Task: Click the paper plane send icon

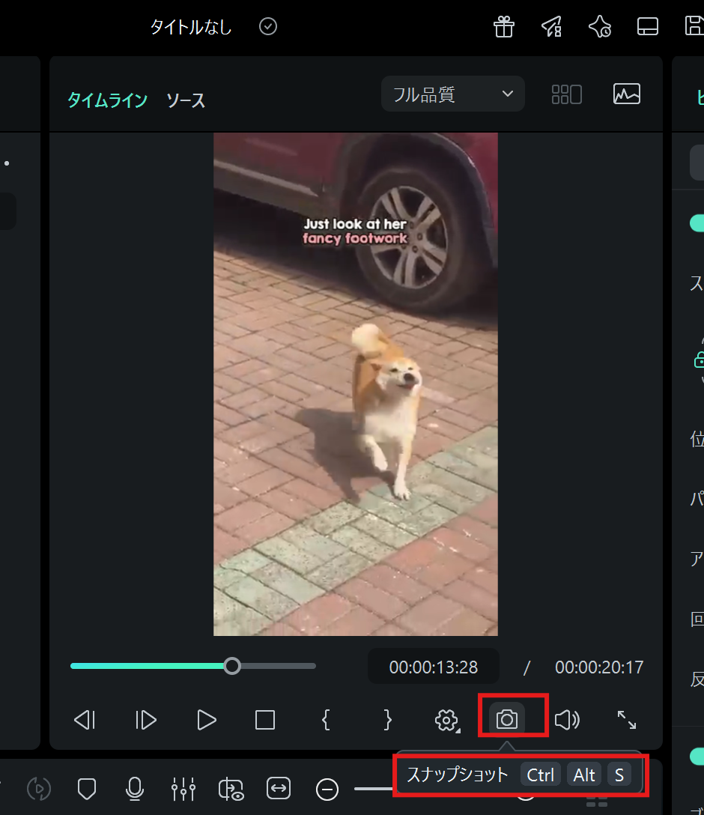Action: click(x=552, y=26)
